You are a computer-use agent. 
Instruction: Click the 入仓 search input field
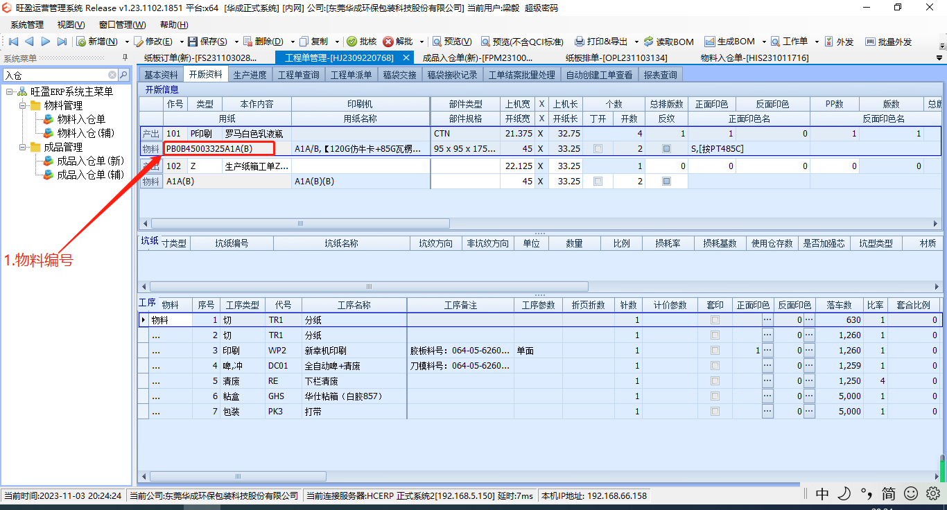[55, 75]
